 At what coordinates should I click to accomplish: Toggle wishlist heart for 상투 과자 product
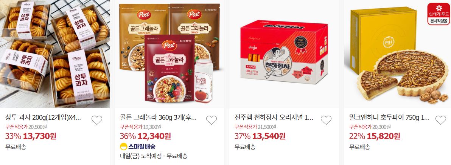(x=96, y=120)
